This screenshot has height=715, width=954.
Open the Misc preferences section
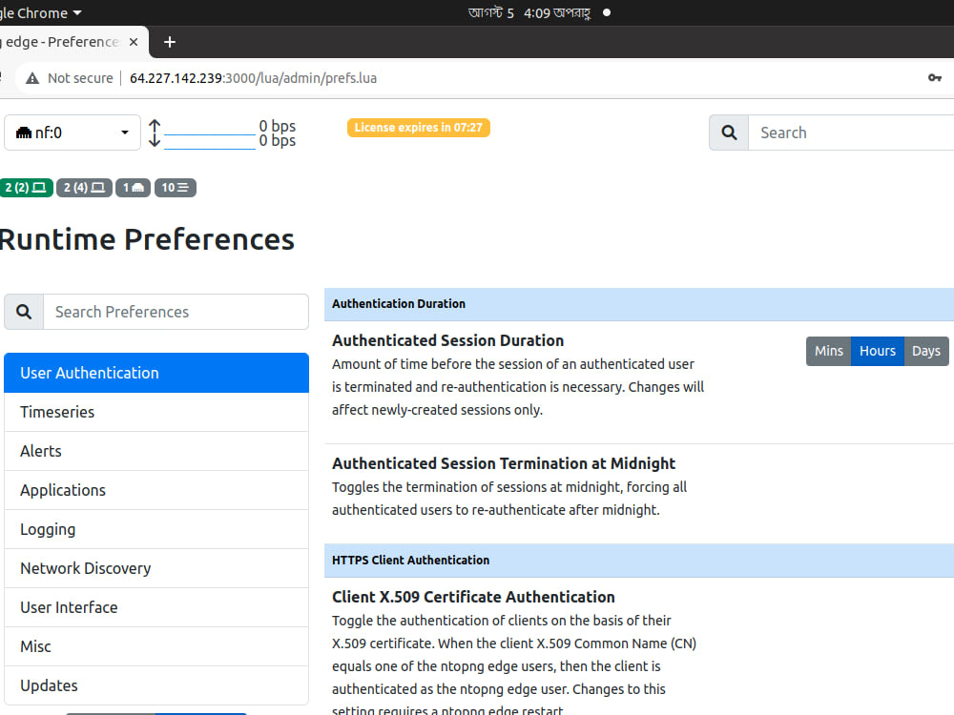point(156,646)
